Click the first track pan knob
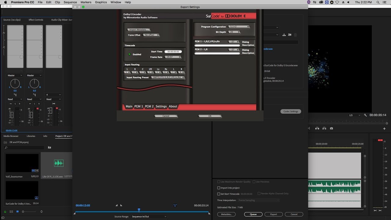 click(15, 83)
